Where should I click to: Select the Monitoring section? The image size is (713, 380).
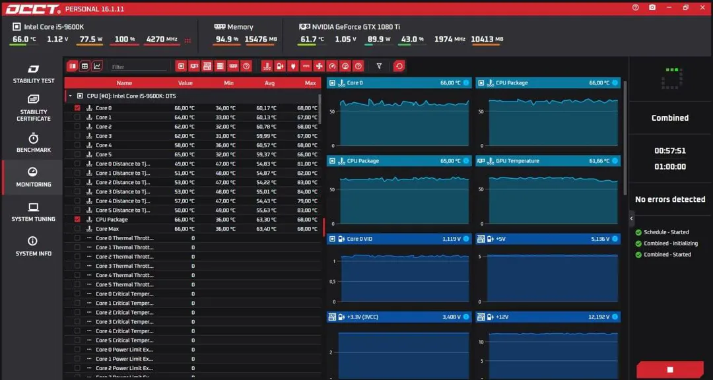tap(33, 177)
